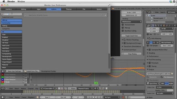Enable the Backface Culling checkbox
This screenshot has height=99, width=177.
123,31
